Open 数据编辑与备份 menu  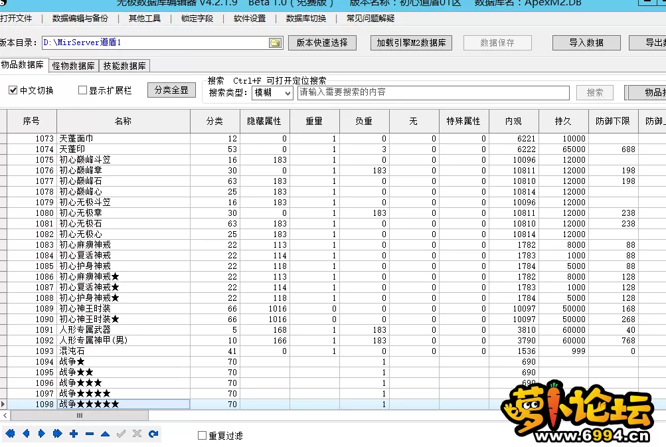click(x=80, y=19)
